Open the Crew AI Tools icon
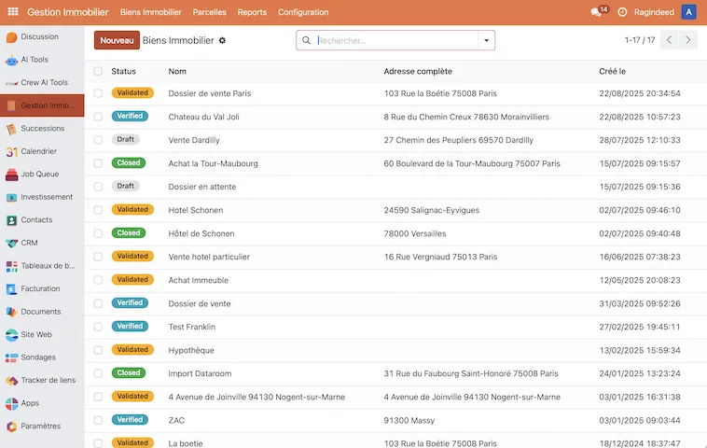Screen dimensions: 707x448 click(12, 83)
